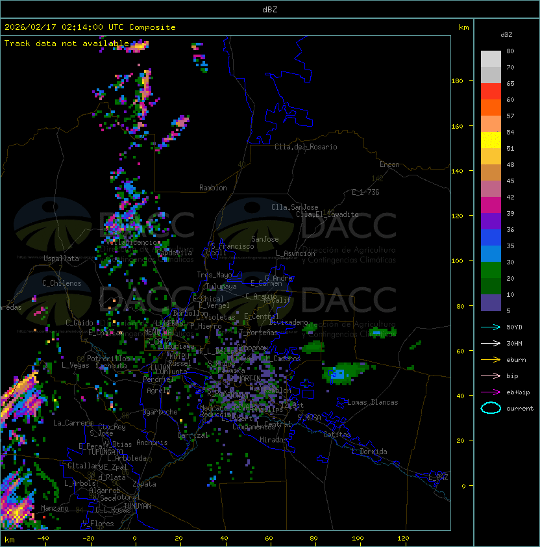Image resolution: width=540 pixels, height=547 pixels.
Task: Select the light blue 30-35 dBZ swatch
Action: coord(491,254)
